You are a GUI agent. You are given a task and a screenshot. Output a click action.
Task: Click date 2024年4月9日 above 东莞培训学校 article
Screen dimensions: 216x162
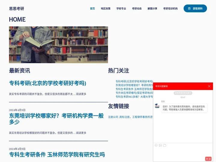(x=17, y=110)
